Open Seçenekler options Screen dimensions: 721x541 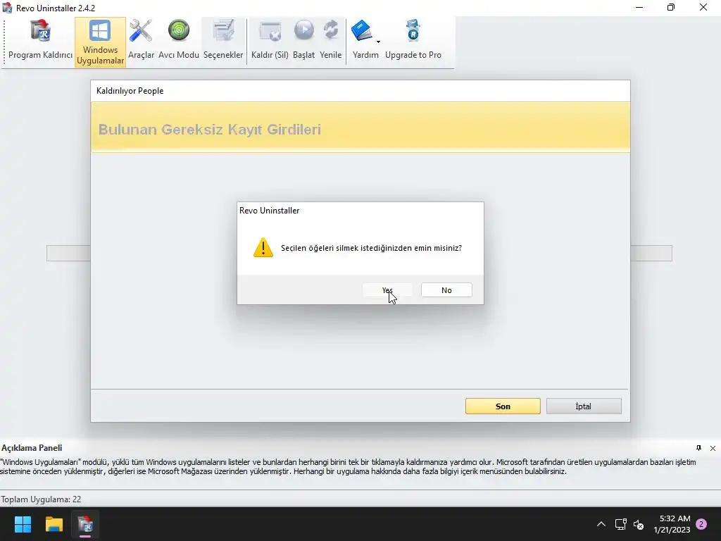click(223, 42)
